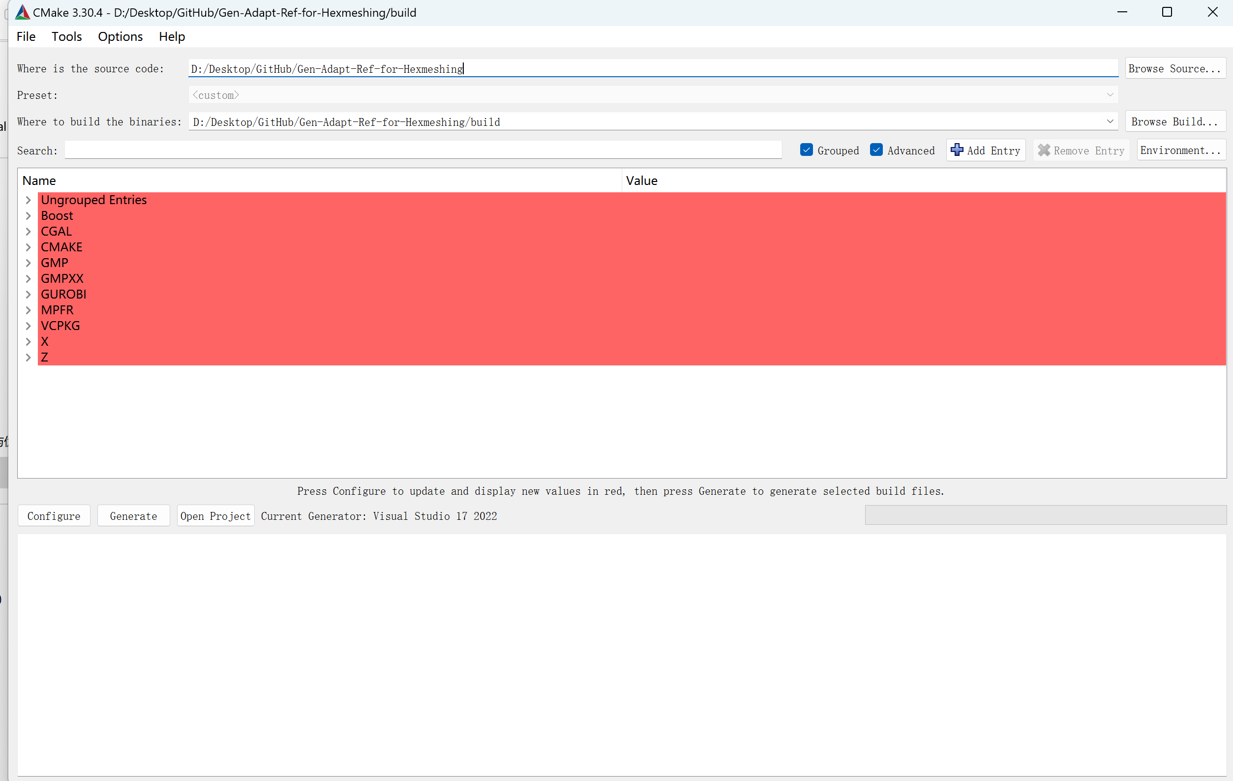Uncheck the Advanced checkbox
Screen dimensions: 1233x781
(876, 150)
